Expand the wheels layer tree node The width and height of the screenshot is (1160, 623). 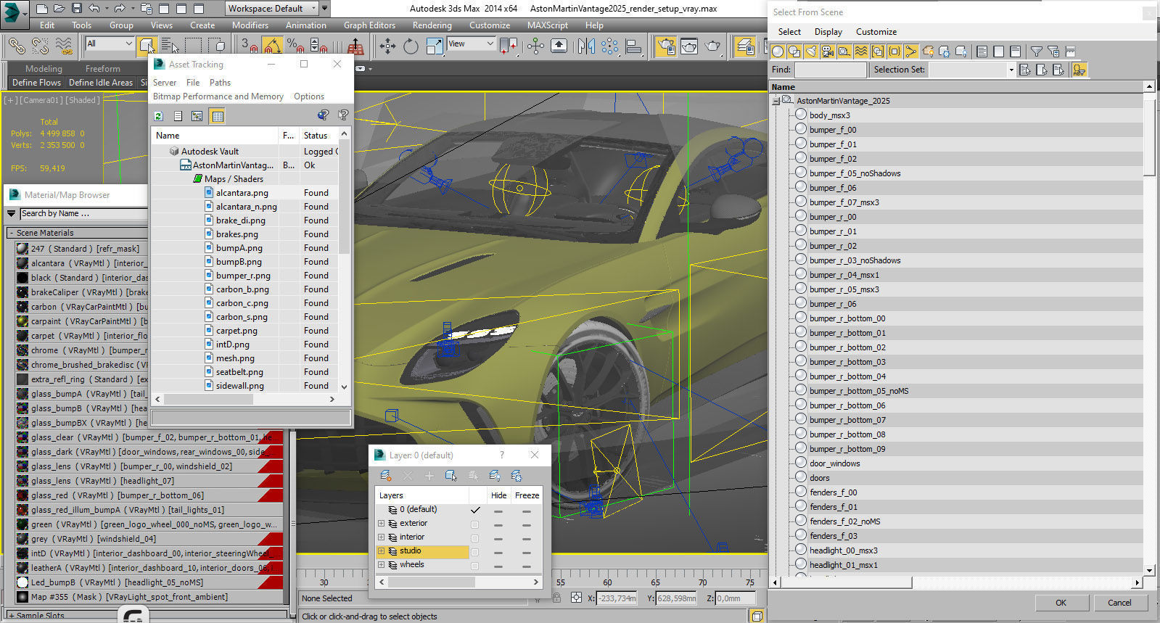[x=381, y=565]
